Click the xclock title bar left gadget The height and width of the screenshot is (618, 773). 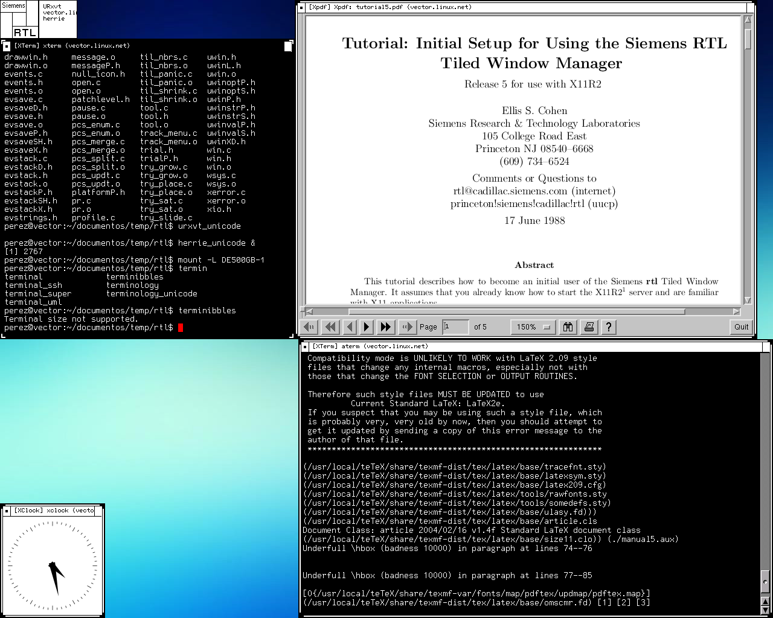pyautogui.click(x=7, y=511)
